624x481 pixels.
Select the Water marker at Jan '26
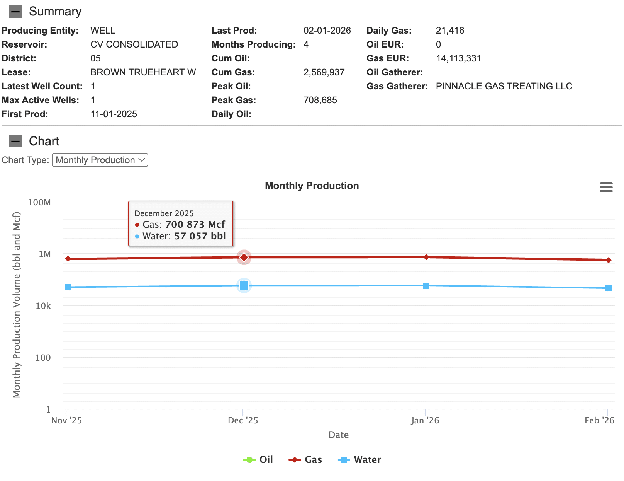(x=426, y=286)
